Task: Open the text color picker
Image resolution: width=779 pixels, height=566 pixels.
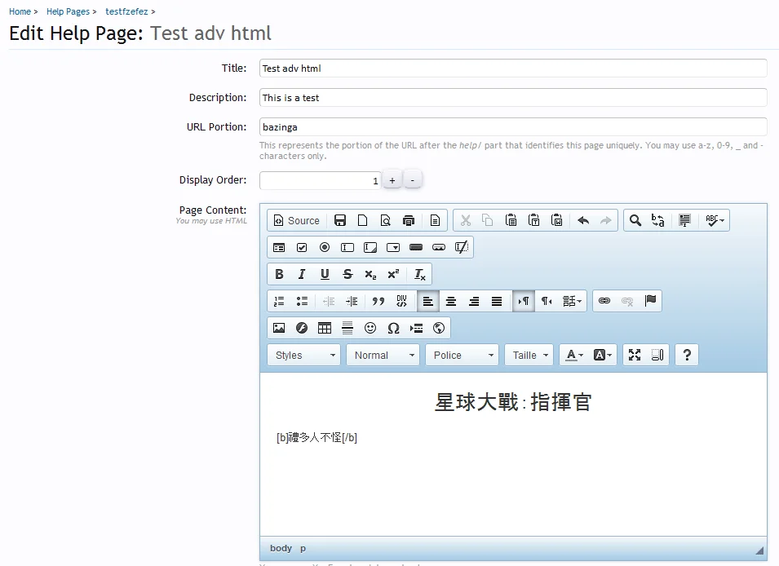Action: point(574,355)
